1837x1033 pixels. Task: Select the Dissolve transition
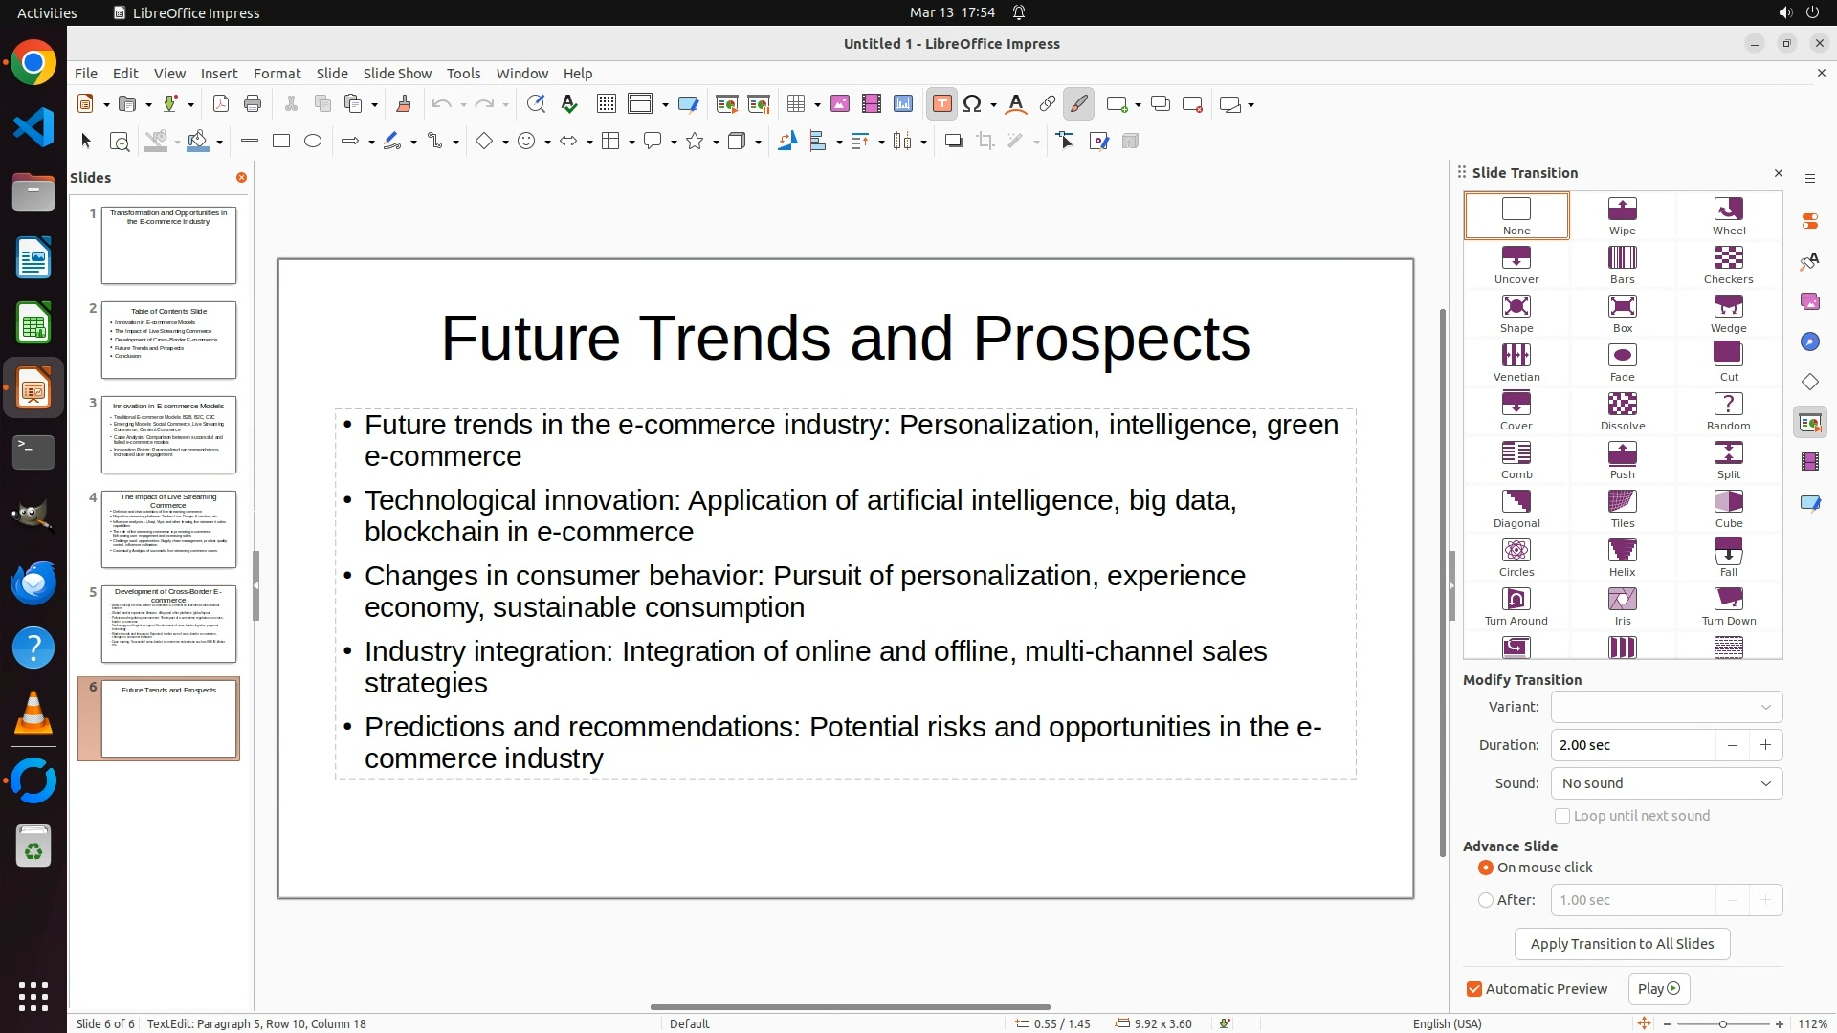[x=1622, y=411]
